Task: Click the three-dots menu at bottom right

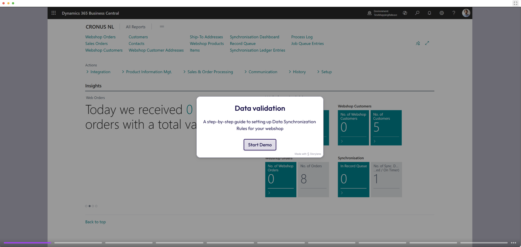Action: pyautogui.click(x=513, y=243)
